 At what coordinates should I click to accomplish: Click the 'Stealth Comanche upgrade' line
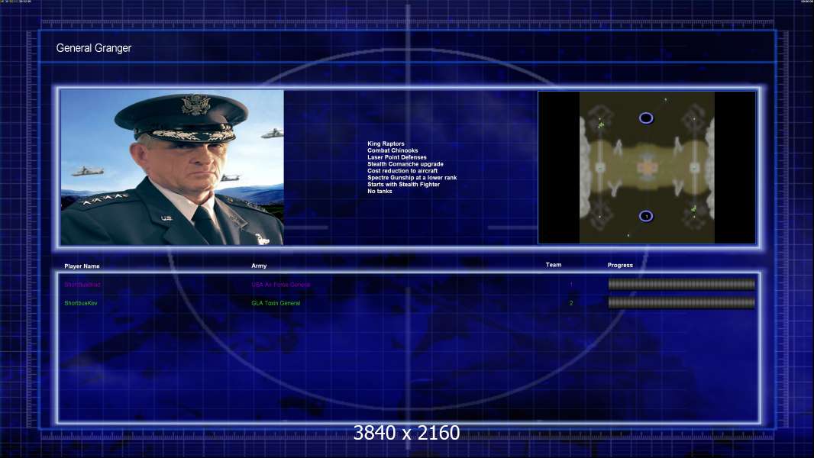(x=405, y=164)
